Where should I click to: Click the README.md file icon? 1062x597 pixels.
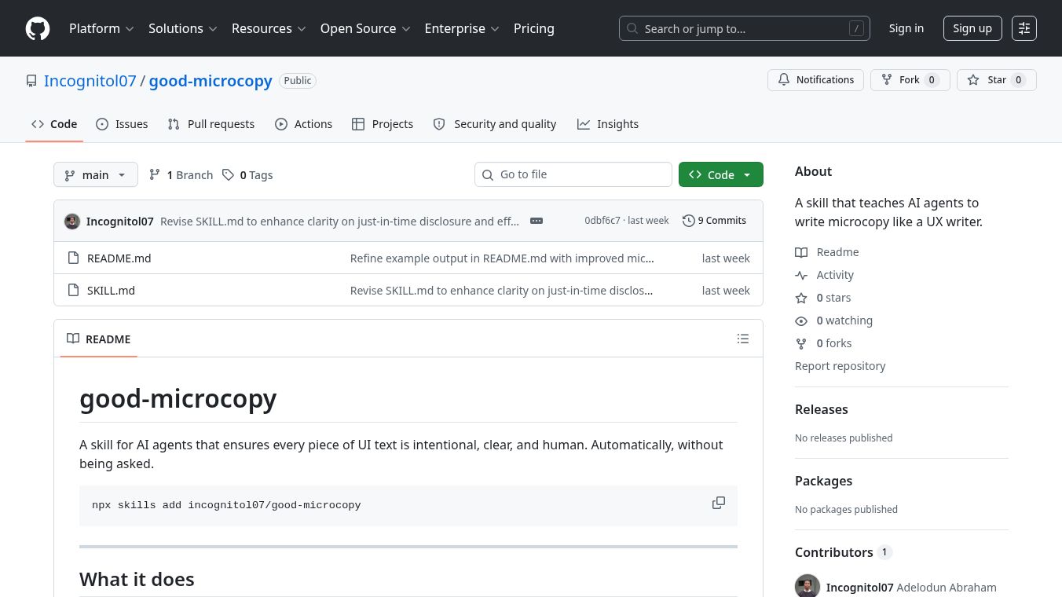73,258
